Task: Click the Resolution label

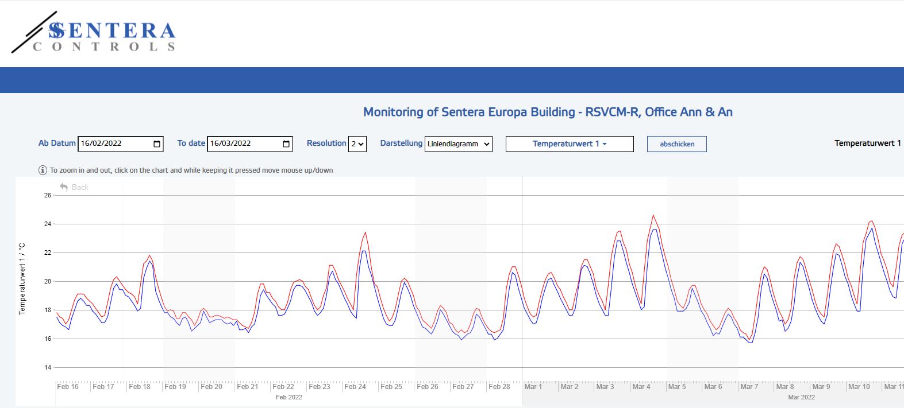Action: point(326,143)
